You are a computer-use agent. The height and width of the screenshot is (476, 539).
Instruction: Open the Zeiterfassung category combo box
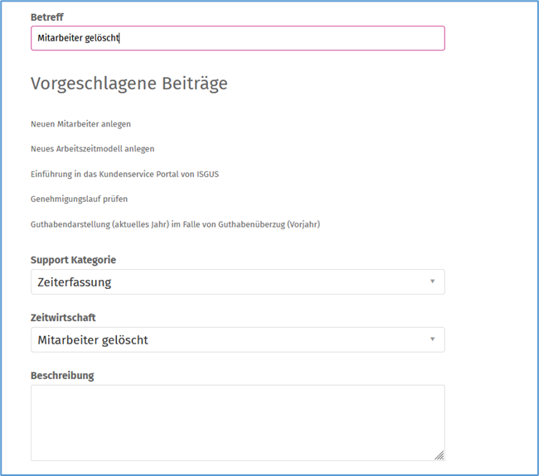[238, 281]
